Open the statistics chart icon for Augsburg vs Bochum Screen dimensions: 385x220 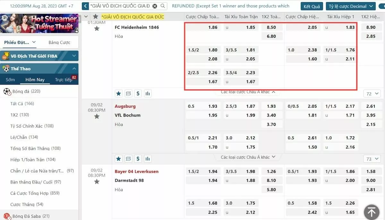[148, 158]
